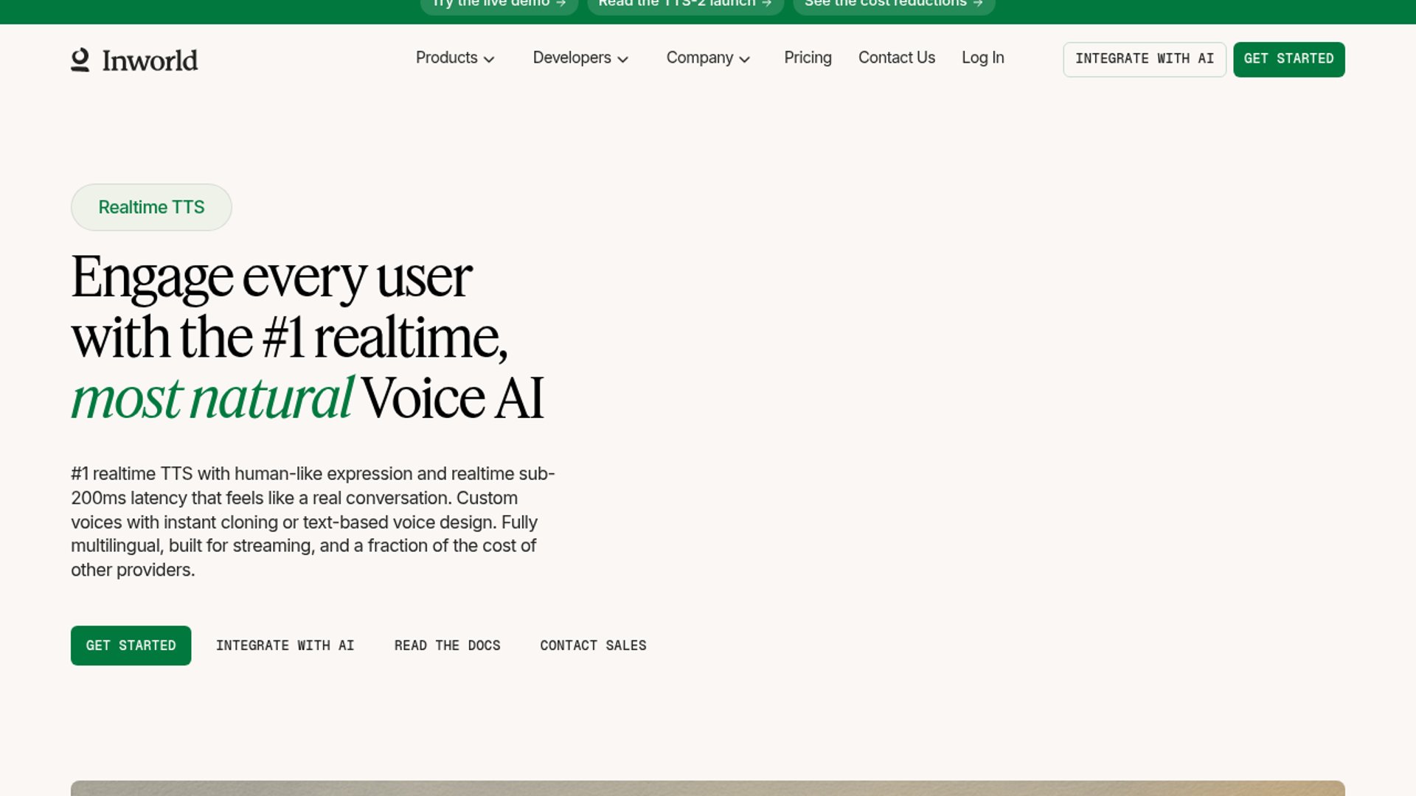Click the Inworld logo icon

tap(80, 60)
